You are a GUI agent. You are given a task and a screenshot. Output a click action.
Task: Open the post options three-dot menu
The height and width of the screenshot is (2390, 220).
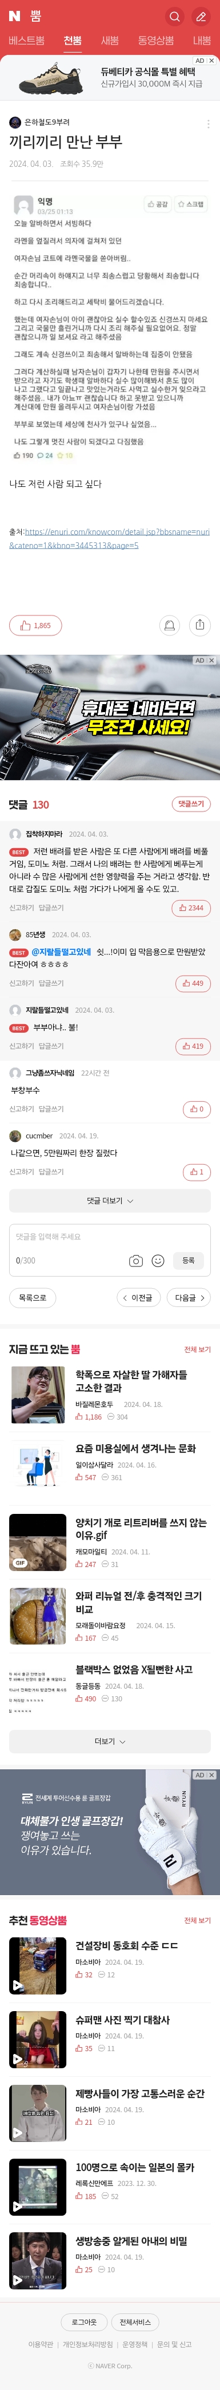click(x=208, y=125)
